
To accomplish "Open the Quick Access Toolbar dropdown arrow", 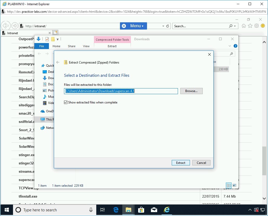I will [58, 39].
